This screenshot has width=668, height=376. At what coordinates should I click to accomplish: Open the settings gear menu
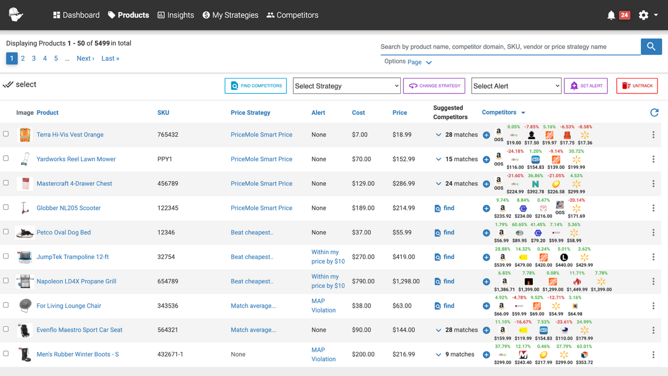643,15
